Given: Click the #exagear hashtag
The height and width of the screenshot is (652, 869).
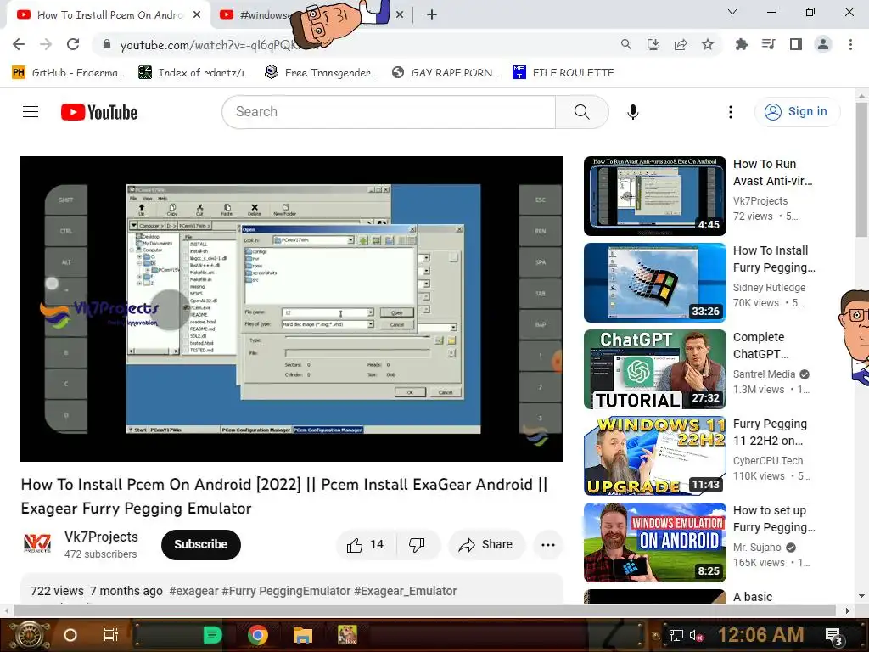Looking at the screenshot, I should [x=194, y=592].
